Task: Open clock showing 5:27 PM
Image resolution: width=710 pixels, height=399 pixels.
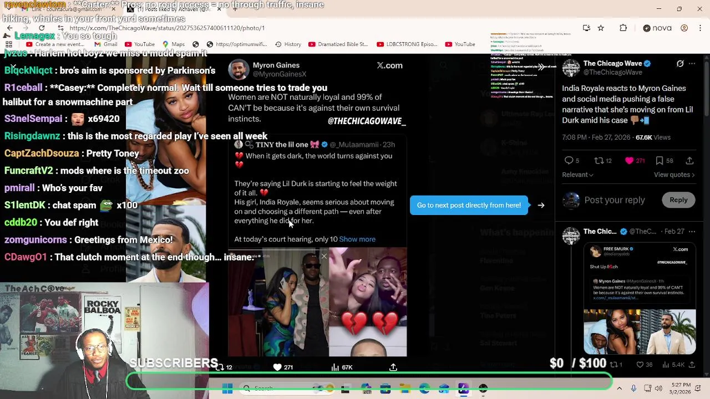Action: click(x=681, y=388)
